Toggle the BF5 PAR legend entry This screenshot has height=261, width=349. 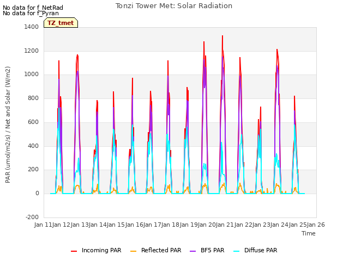click(207, 250)
